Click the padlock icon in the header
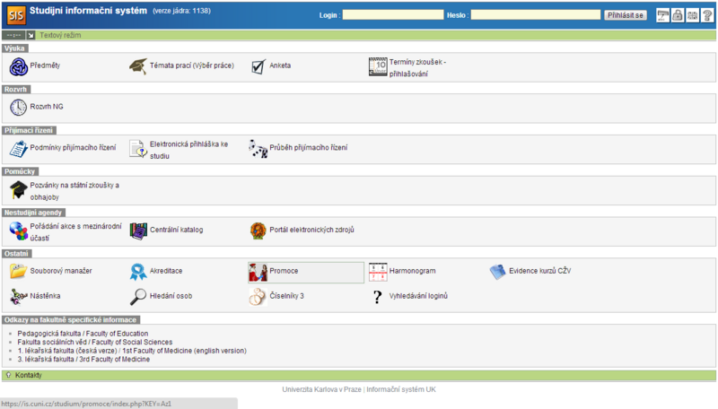The image size is (718, 409). click(678, 15)
